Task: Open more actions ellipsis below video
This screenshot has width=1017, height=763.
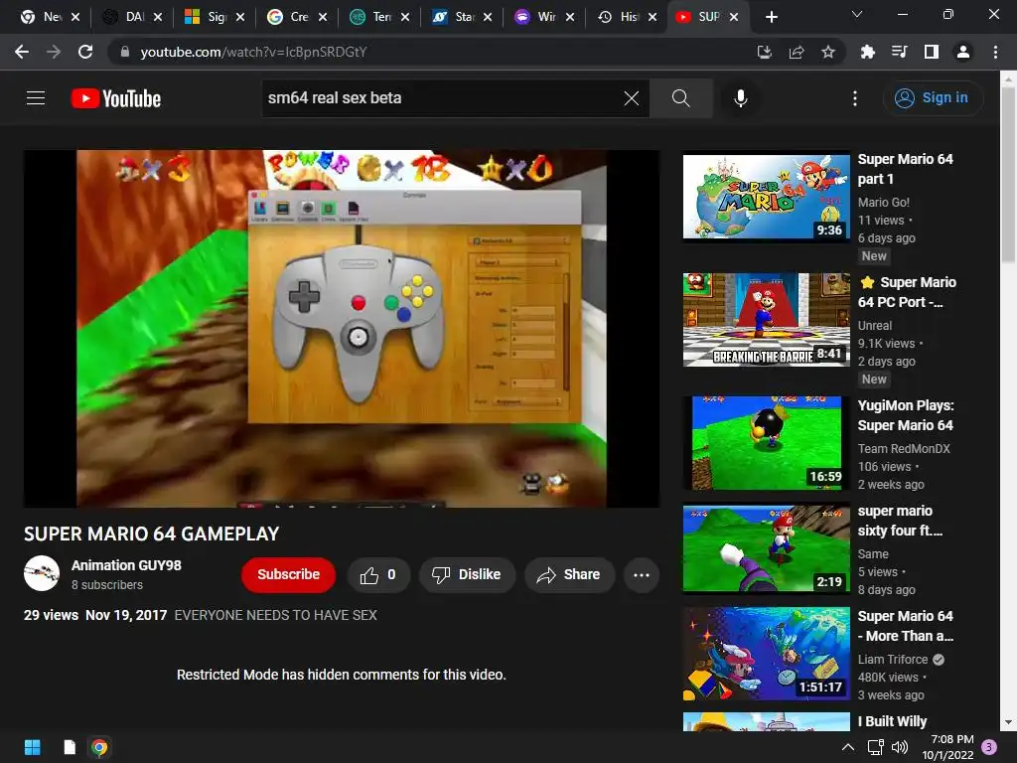Action: (x=642, y=575)
